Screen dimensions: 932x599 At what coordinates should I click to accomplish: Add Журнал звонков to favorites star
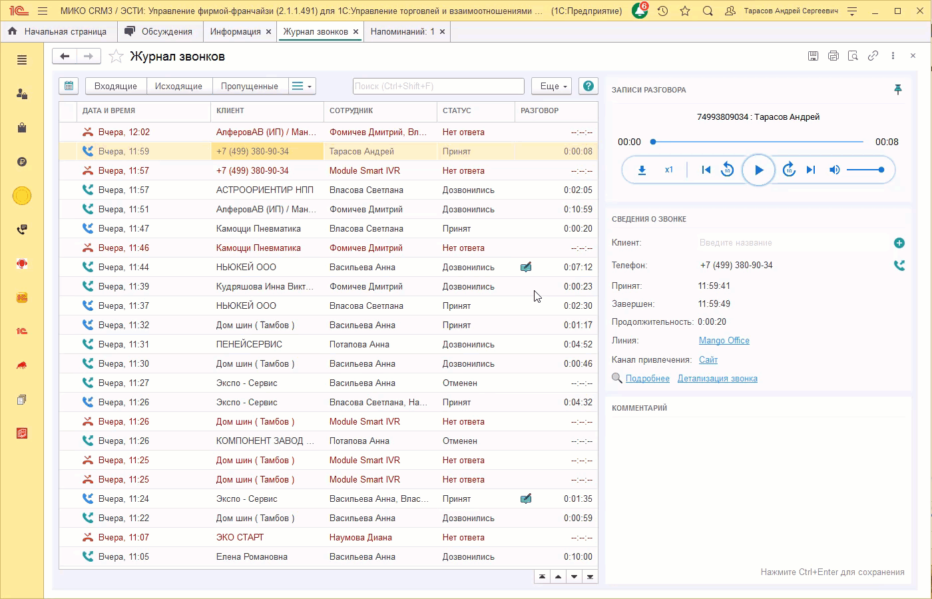[x=116, y=57]
